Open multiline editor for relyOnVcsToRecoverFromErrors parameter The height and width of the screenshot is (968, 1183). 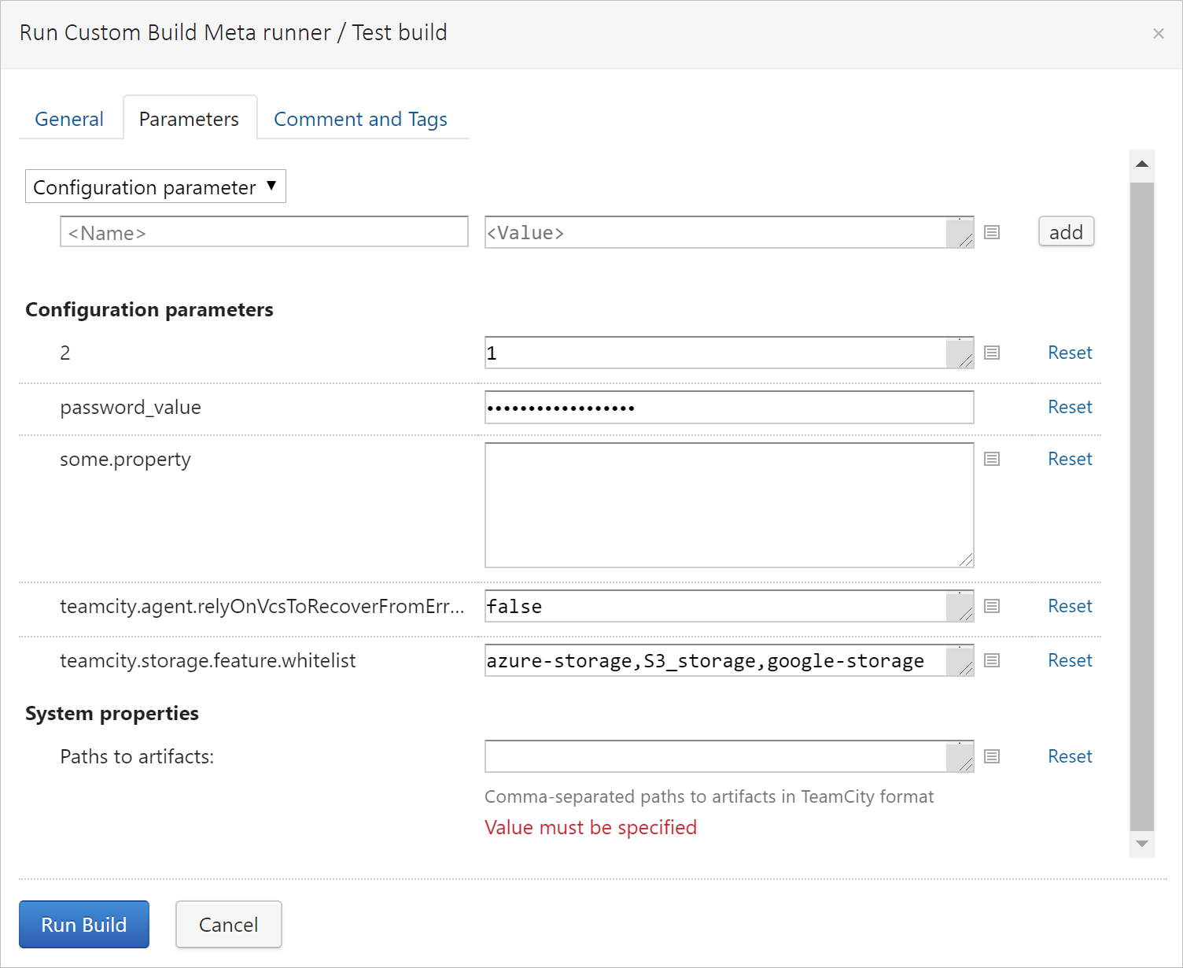[x=991, y=606]
